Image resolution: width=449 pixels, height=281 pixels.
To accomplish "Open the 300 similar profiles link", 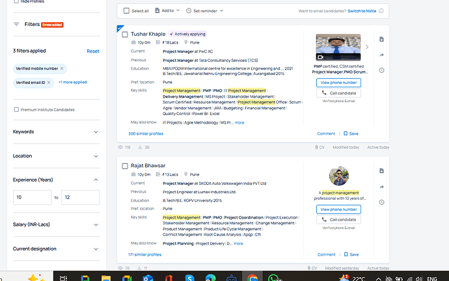I will click(146, 133).
